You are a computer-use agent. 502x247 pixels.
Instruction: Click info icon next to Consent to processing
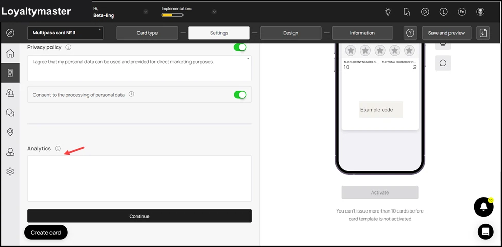131,94
